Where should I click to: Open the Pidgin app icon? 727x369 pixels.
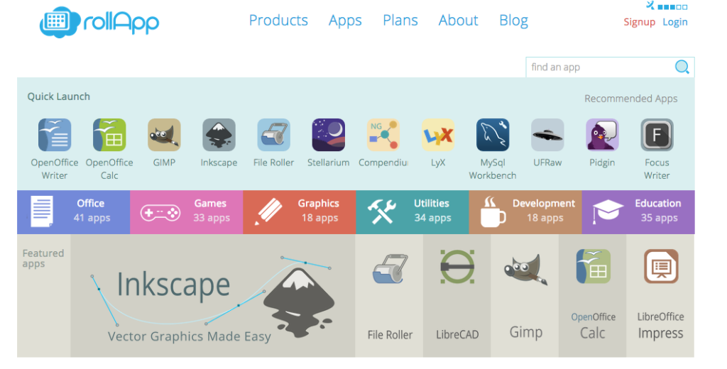point(602,135)
